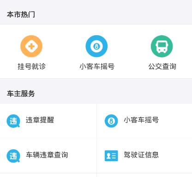Open the driver license card icon
The image size is (192, 177).
coord(111,156)
